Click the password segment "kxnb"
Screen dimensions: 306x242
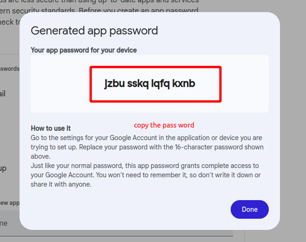[x=184, y=84]
